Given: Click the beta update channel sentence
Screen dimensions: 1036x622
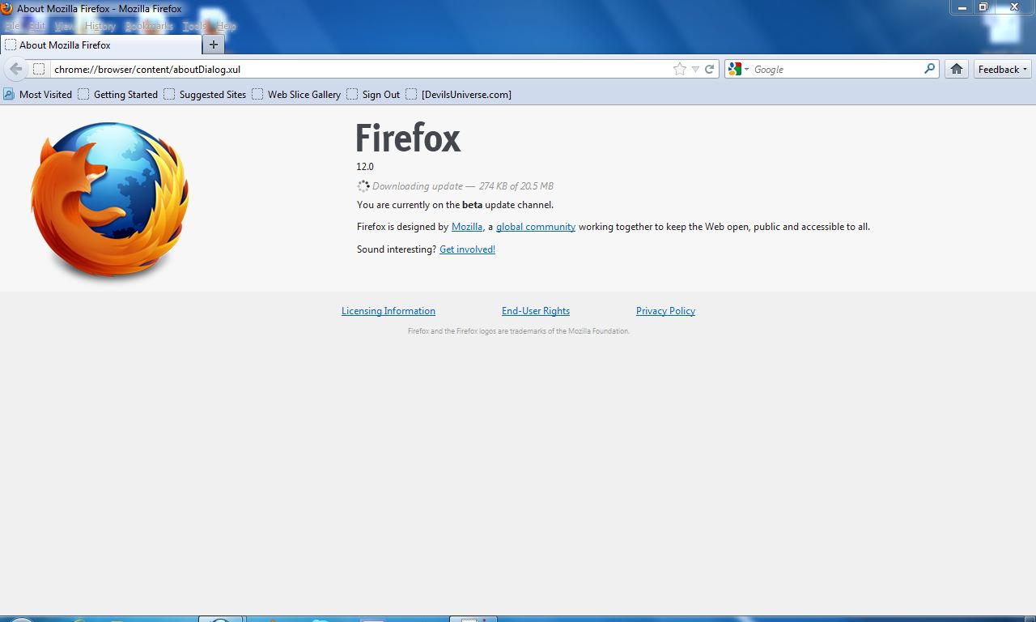Looking at the screenshot, I should [x=455, y=205].
